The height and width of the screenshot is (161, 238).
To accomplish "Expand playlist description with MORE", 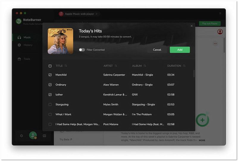I will click(x=202, y=140).
